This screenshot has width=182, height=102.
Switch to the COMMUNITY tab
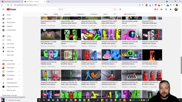pos(81,14)
